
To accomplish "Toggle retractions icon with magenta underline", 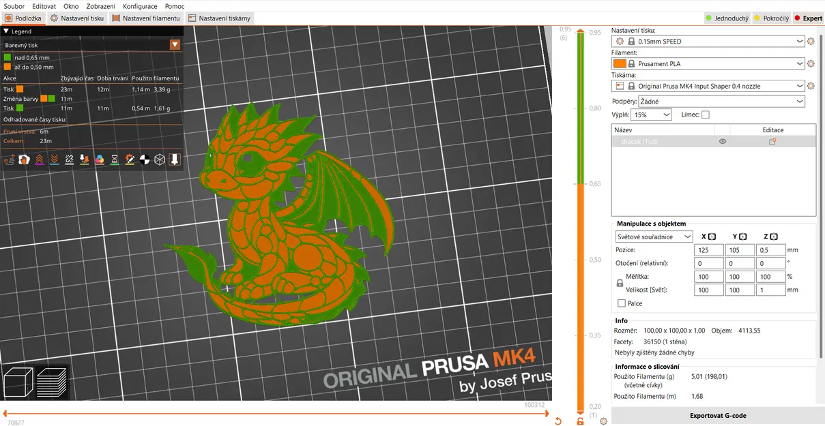I will coord(40,159).
